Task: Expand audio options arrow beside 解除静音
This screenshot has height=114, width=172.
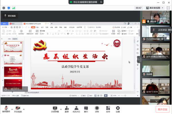Action: click(x=12, y=109)
